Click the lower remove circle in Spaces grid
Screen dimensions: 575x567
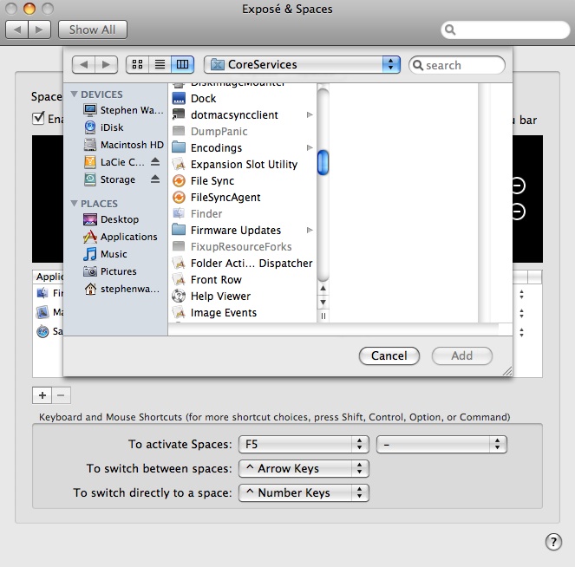tap(518, 212)
